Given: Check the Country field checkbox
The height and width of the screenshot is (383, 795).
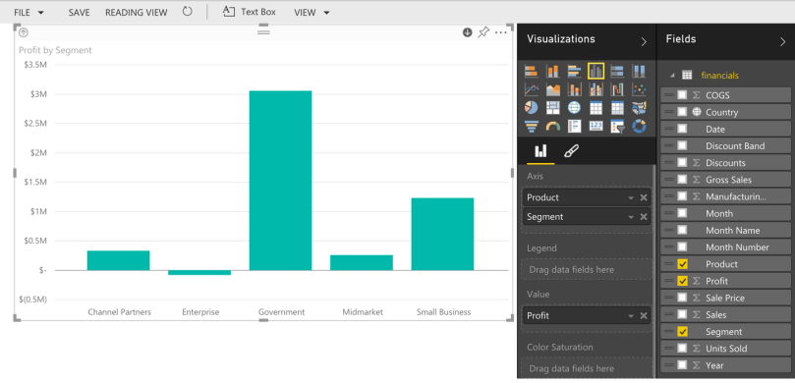Looking at the screenshot, I should click(x=682, y=112).
